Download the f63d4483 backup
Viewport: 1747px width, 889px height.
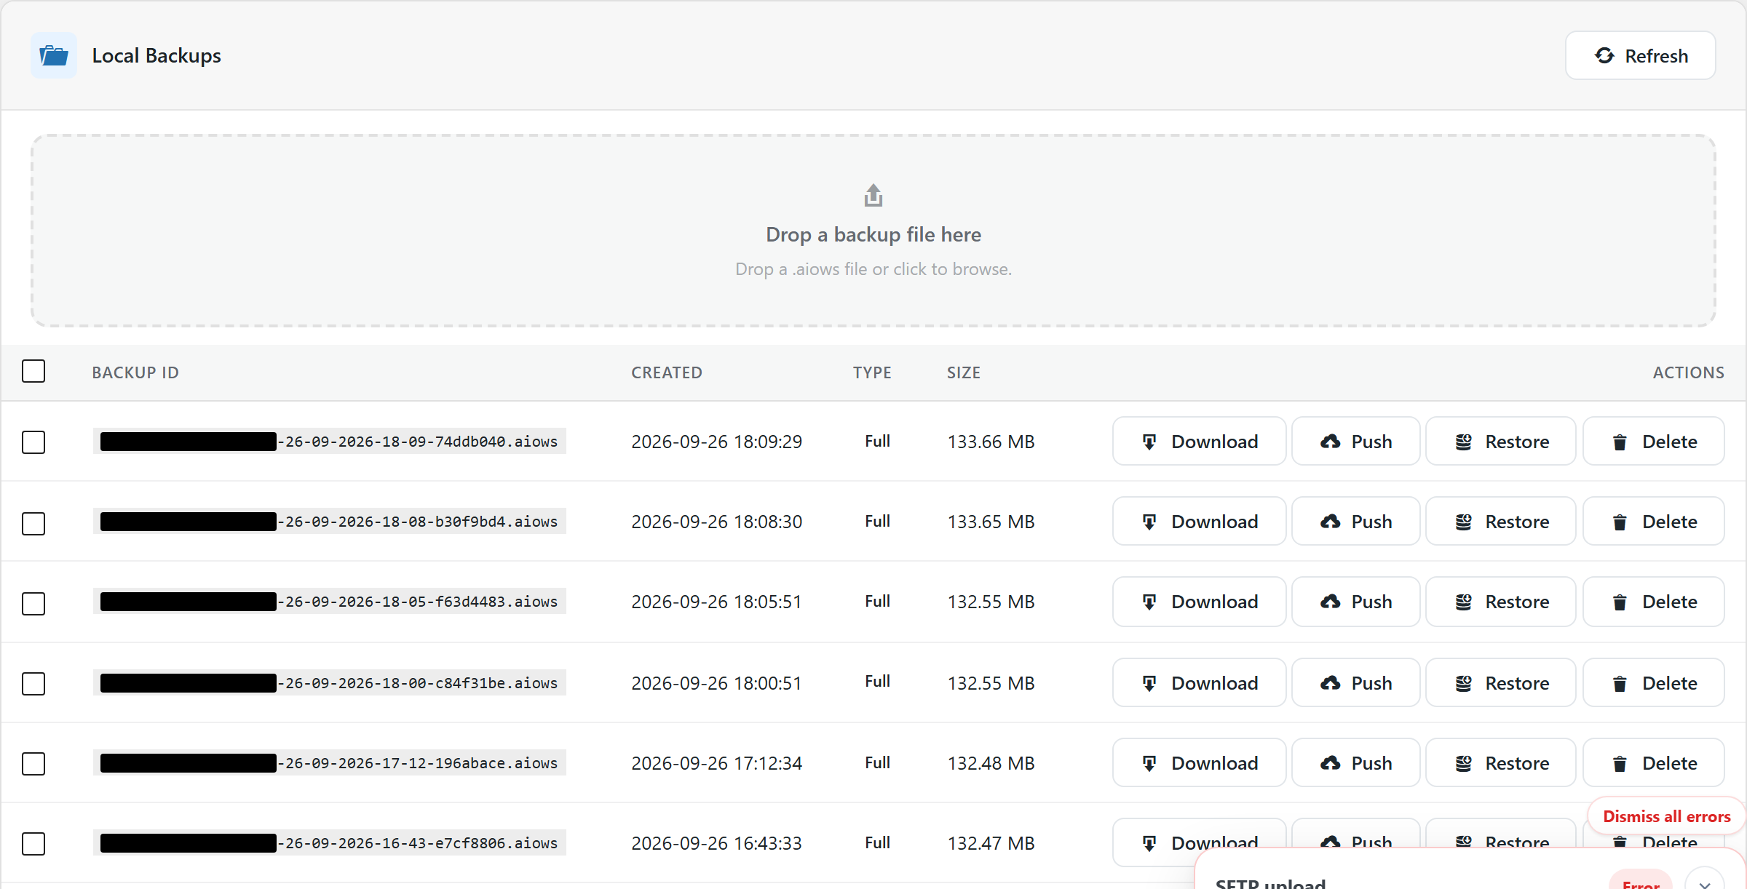pyautogui.click(x=1199, y=601)
